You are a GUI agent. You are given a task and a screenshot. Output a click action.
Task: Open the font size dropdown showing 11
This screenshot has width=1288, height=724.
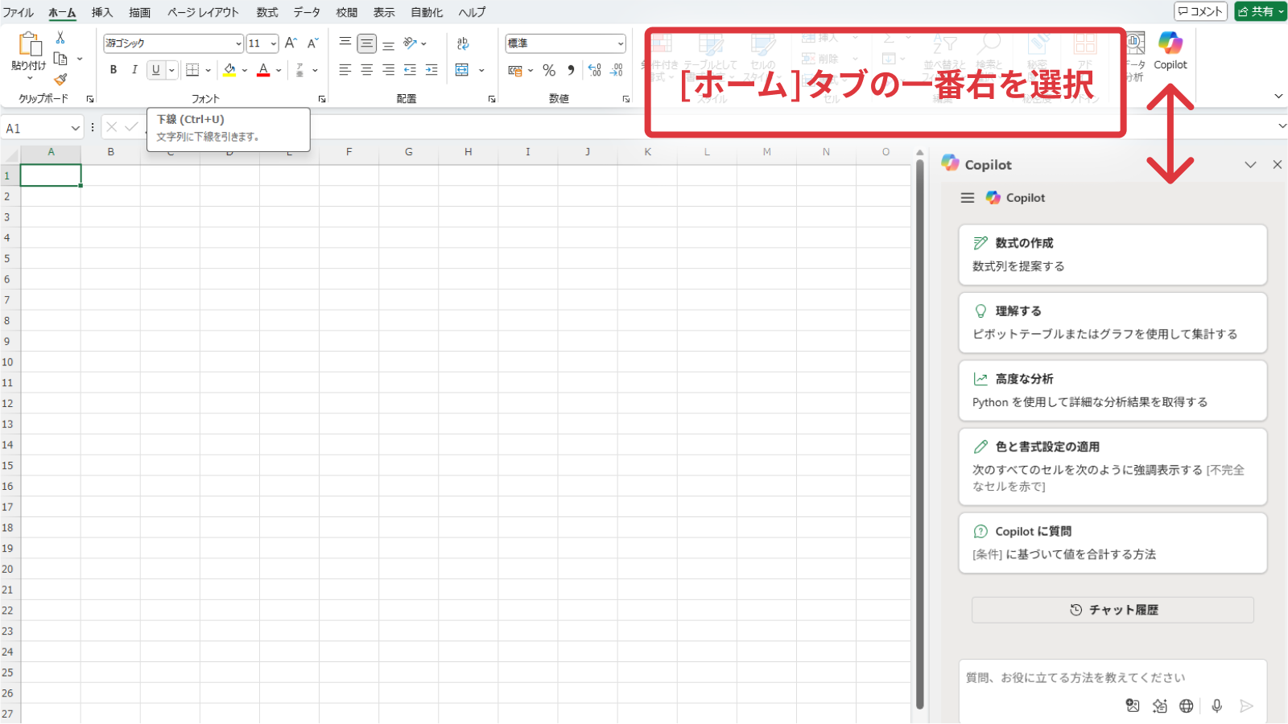click(274, 43)
